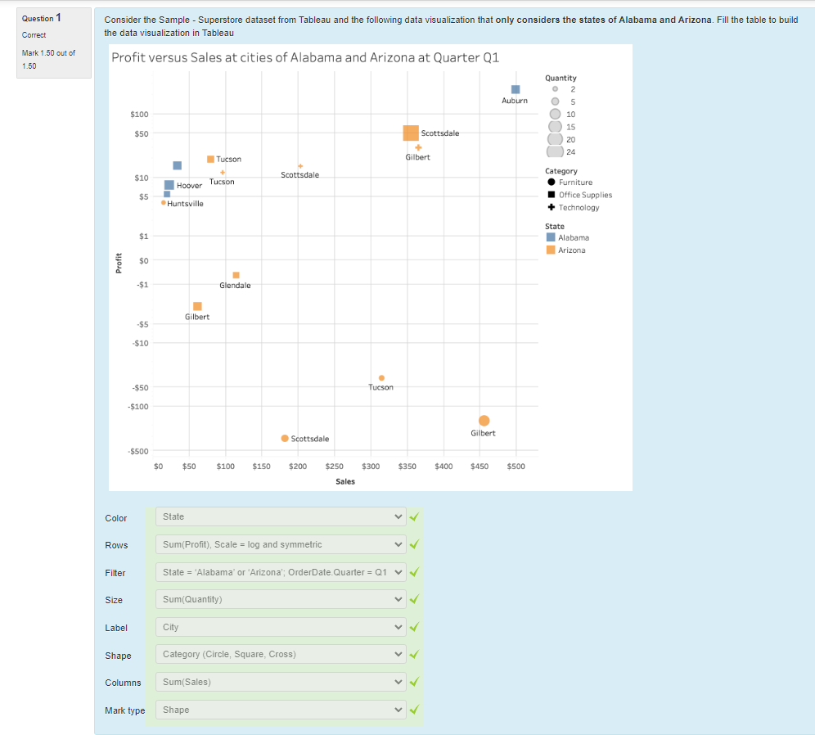Open the Size dropdown showing Sum(Quantity)
This screenshot has width=815, height=735.
tap(281, 600)
